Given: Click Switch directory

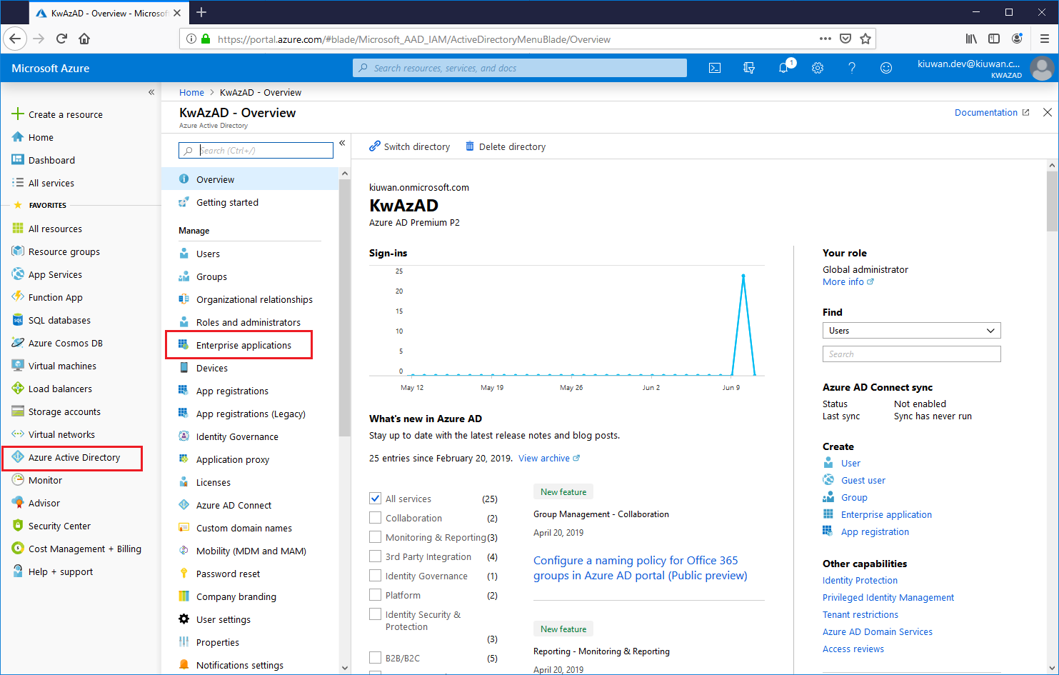Looking at the screenshot, I should (409, 146).
